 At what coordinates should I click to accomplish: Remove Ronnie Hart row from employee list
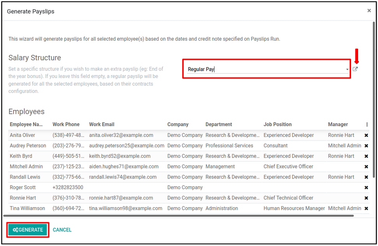pyautogui.click(x=366, y=198)
